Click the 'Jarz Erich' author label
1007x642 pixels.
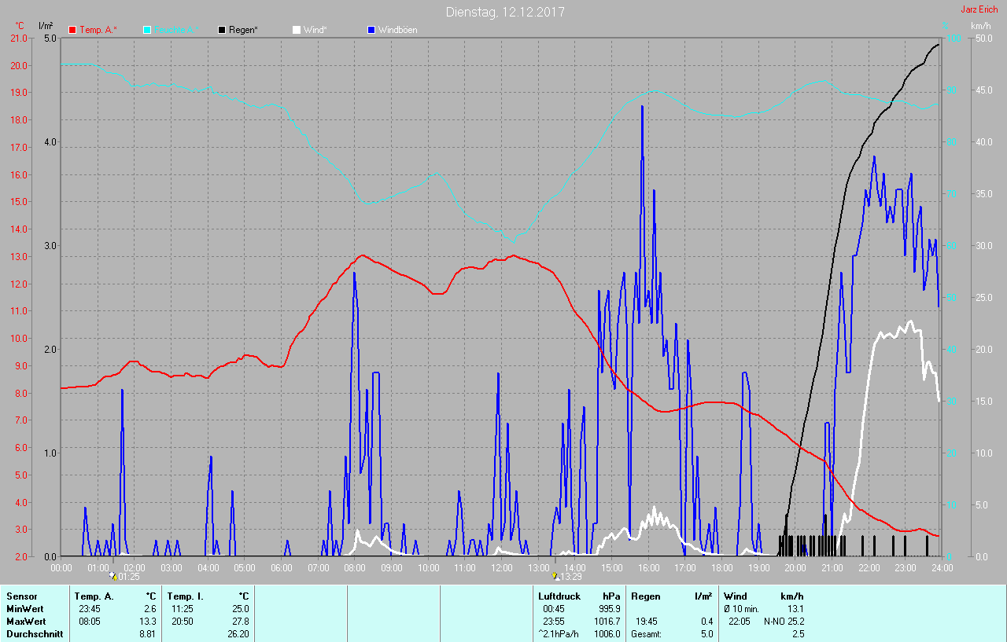click(x=979, y=9)
